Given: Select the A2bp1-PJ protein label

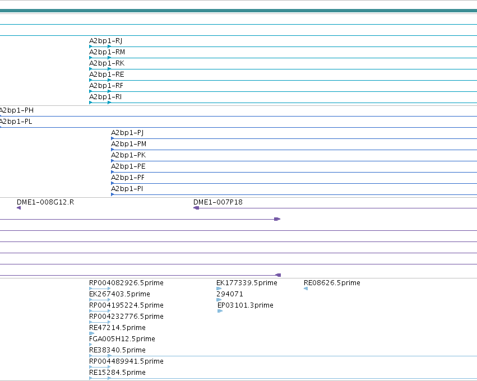Looking at the screenshot, I should coord(127,133).
